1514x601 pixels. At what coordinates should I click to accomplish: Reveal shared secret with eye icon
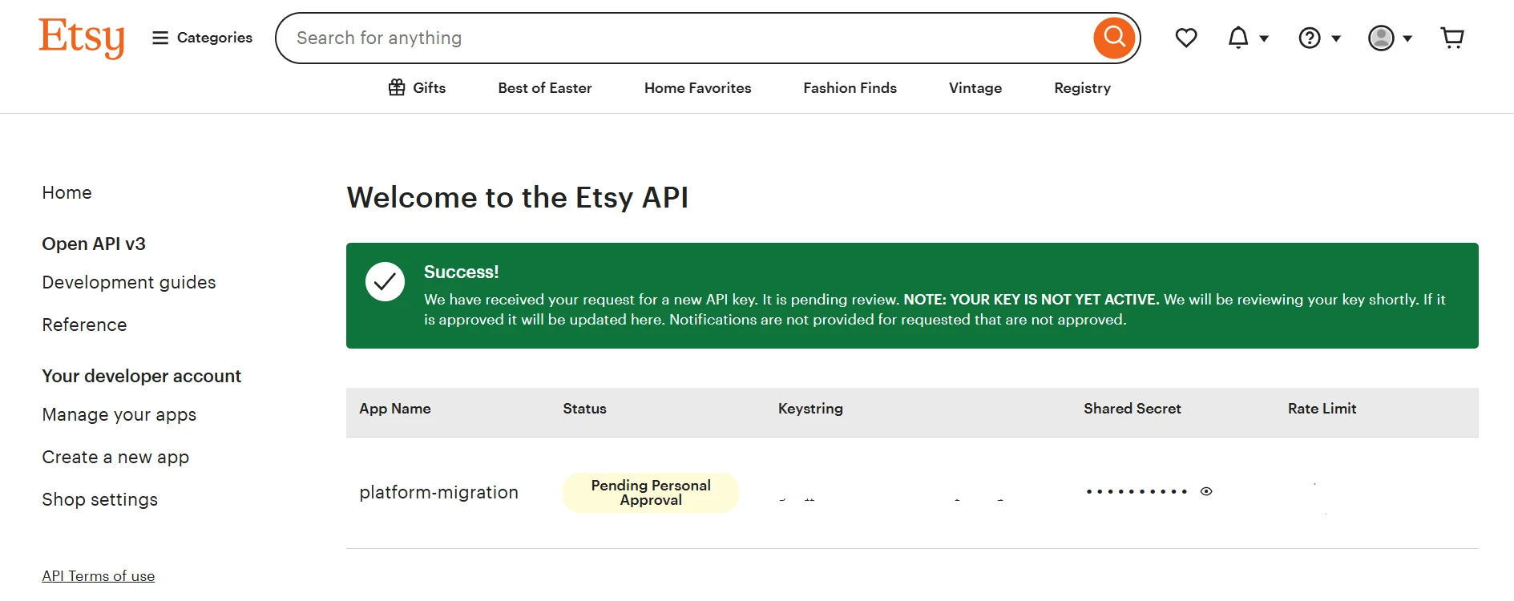click(x=1206, y=491)
